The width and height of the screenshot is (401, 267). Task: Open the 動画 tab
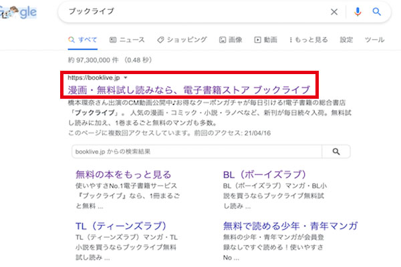coord(265,40)
